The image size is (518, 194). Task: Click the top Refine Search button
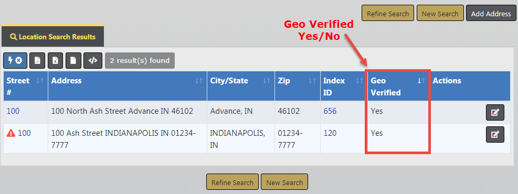[388, 14]
